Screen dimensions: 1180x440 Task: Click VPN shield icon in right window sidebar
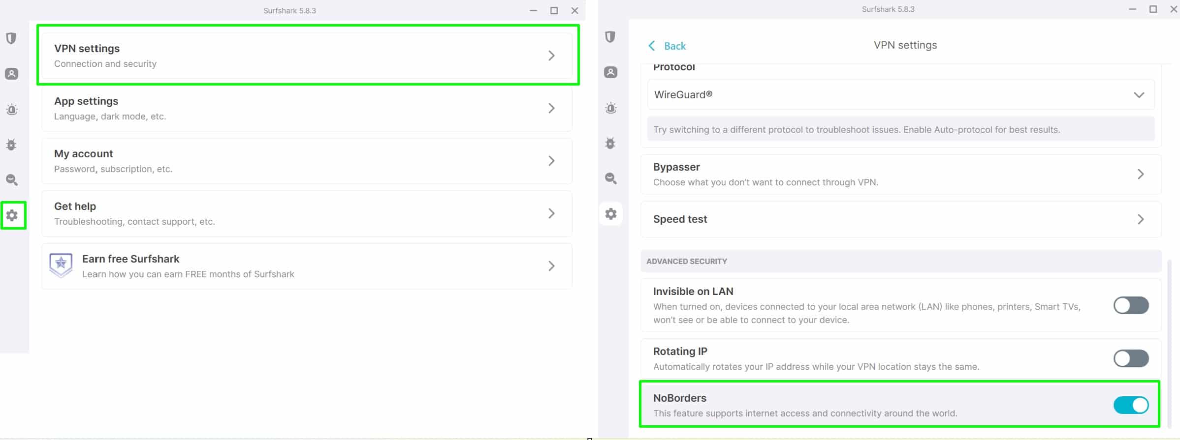[x=610, y=37]
